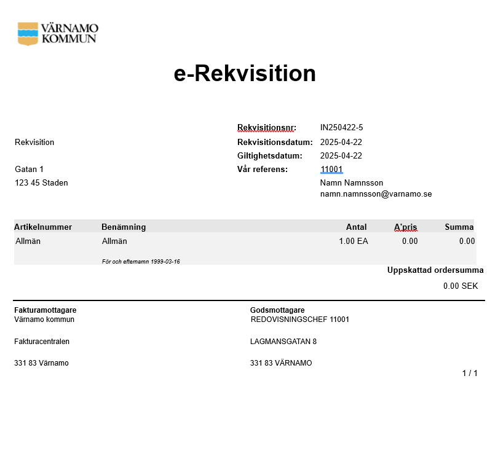Click the Summa column header
The height and width of the screenshot is (451, 498).
459,227
